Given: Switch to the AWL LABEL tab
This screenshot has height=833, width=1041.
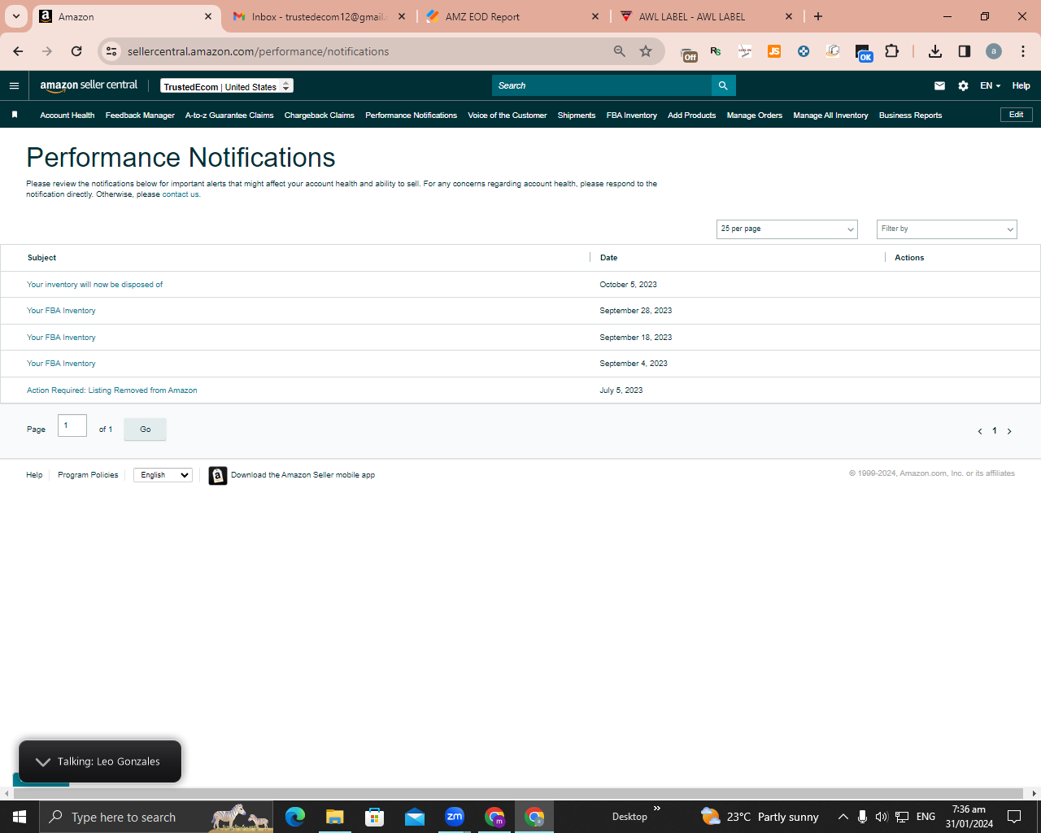Looking at the screenshot, I should point(706,16).
